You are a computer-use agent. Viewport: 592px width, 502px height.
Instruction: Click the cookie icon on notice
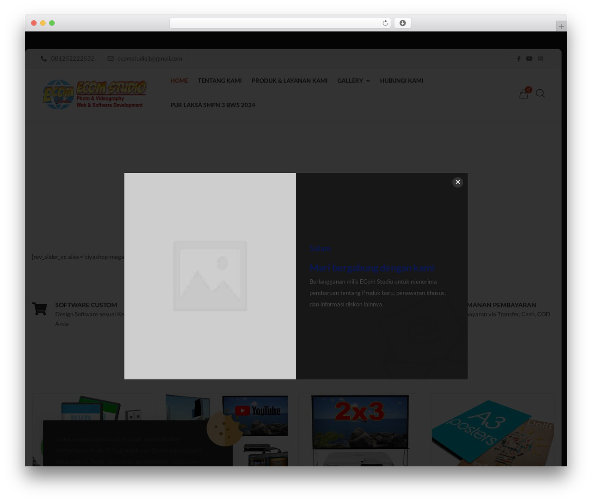tap(225, 429)
